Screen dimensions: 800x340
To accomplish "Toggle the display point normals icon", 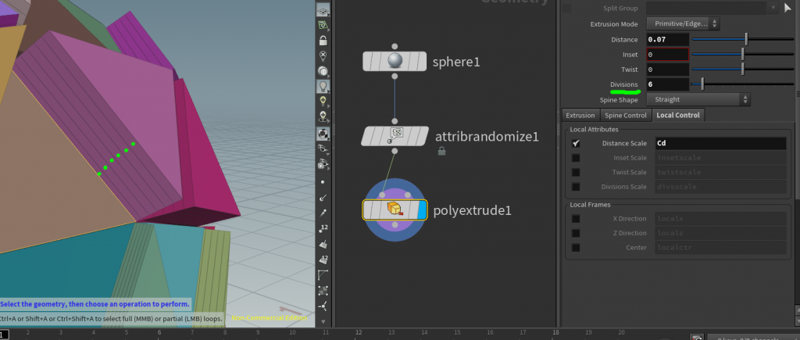I will tap(323, 197).
